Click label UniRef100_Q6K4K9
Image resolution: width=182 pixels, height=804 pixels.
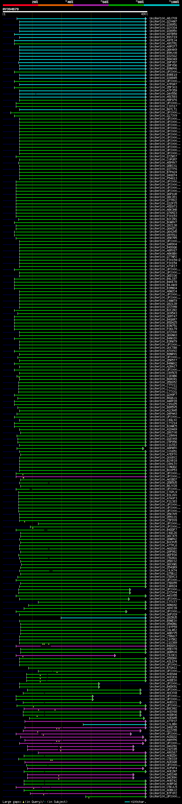[x=163, y=50]
